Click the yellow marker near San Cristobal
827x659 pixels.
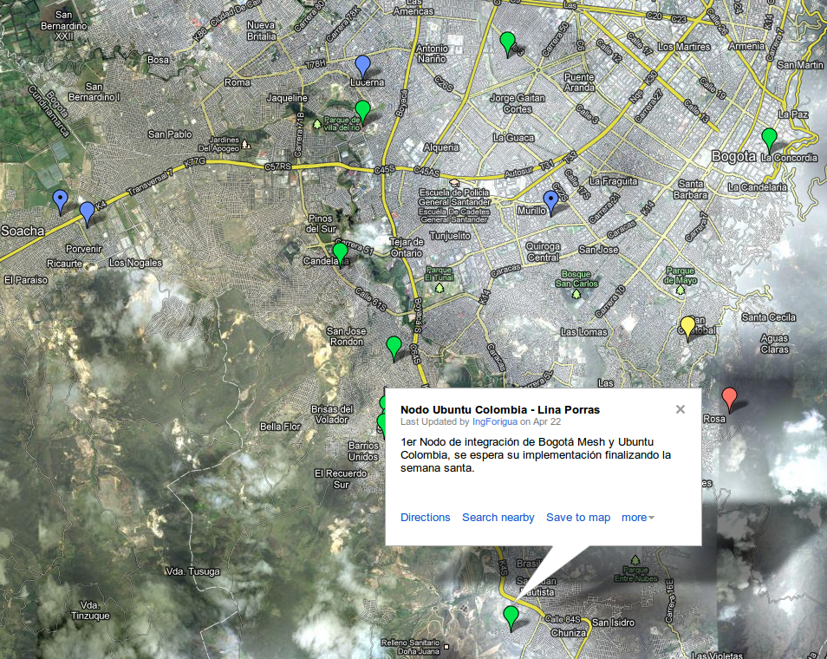point(687,327)
